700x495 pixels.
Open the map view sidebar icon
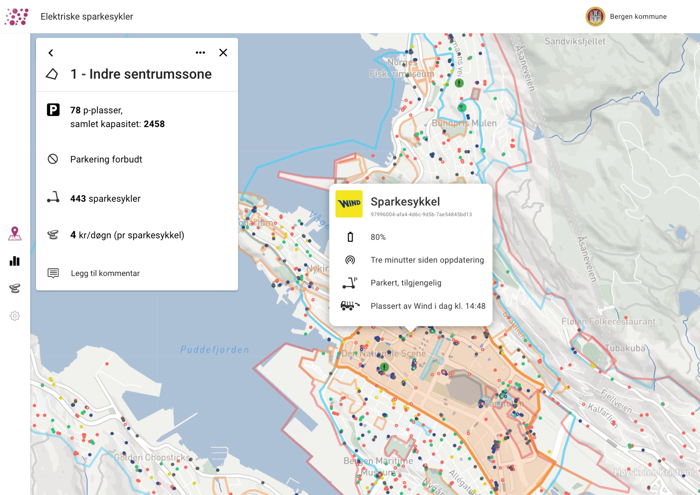coord(15,234)
